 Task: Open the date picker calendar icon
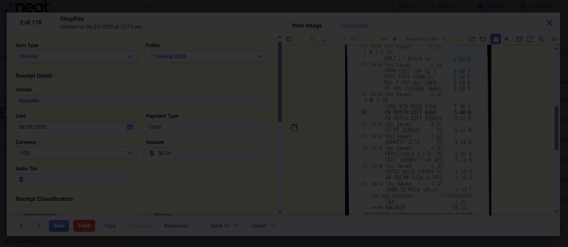pos(130,127)
